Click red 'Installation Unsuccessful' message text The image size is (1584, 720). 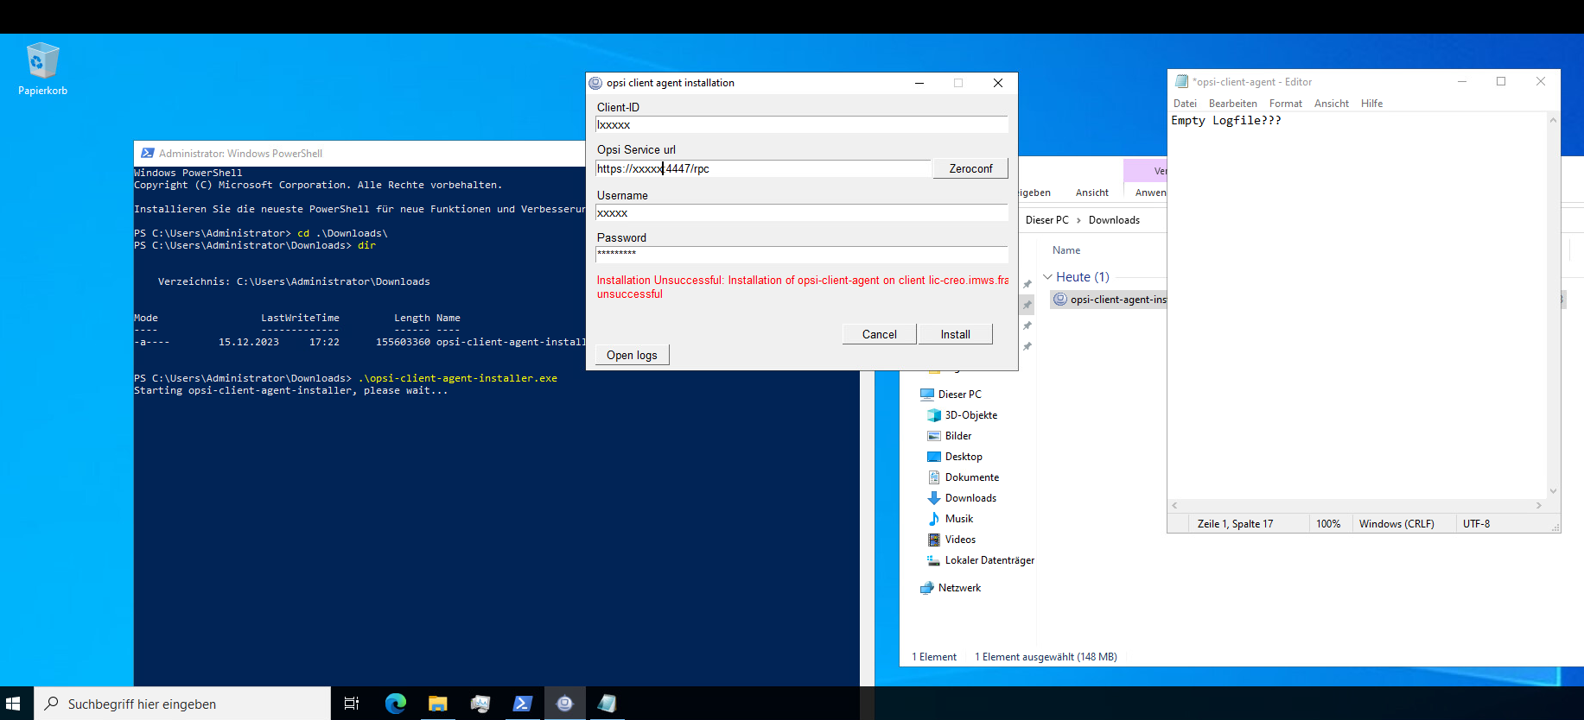[x=803, y=287]
